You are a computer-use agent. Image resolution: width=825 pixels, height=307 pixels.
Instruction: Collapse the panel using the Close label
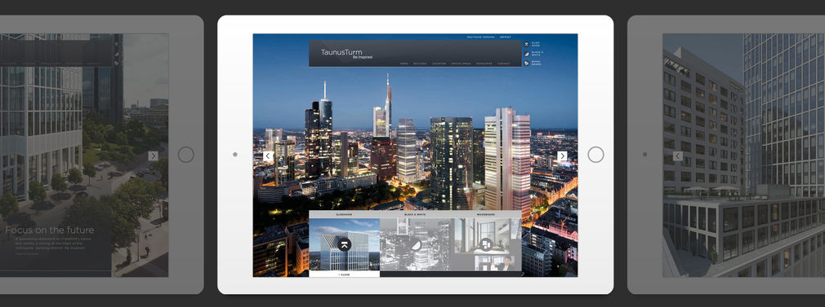344,274
